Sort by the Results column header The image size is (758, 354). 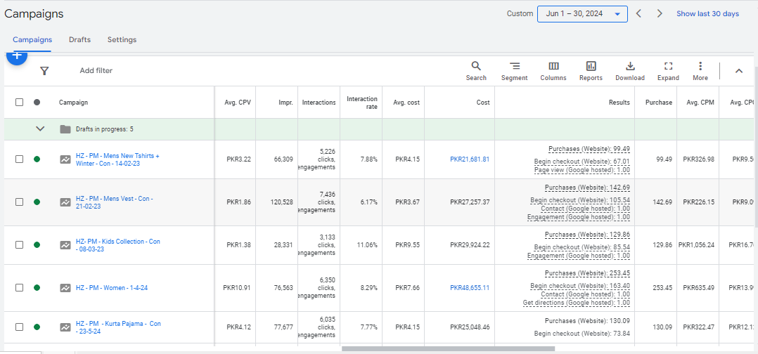click(619, 103)
